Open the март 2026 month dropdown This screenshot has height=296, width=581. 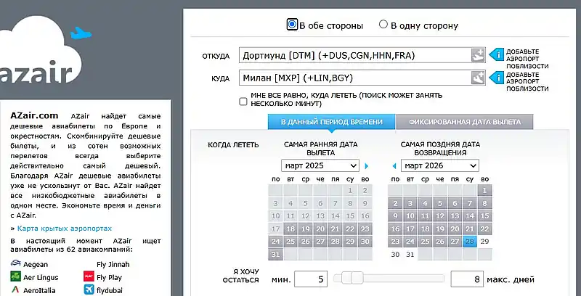click(440, 165)
